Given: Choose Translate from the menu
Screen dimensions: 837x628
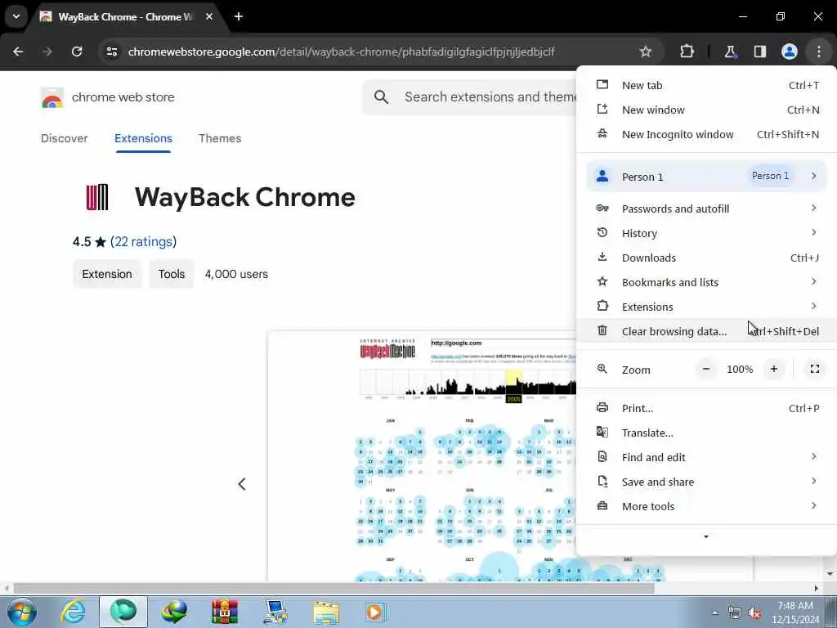Looking at the screenshot, I should coord(706,433).
